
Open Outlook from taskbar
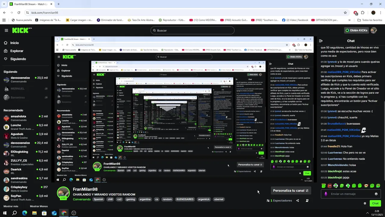click(x=54, y=213)
